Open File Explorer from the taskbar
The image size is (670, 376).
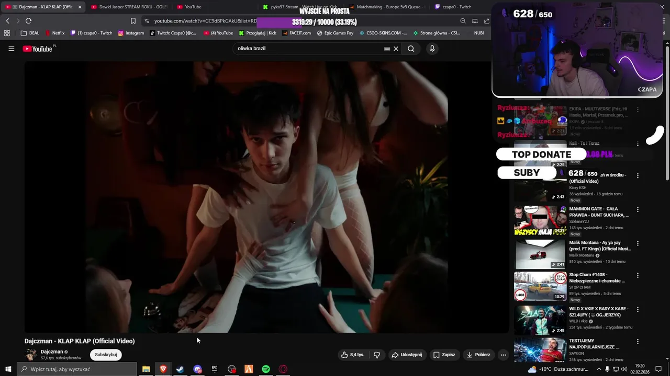(x=146, y=369)
